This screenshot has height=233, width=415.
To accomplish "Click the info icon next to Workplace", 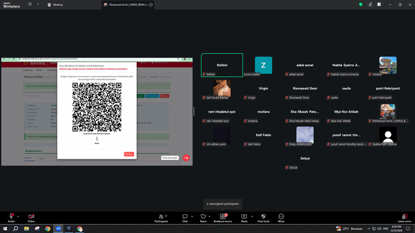I will (30, 5).
